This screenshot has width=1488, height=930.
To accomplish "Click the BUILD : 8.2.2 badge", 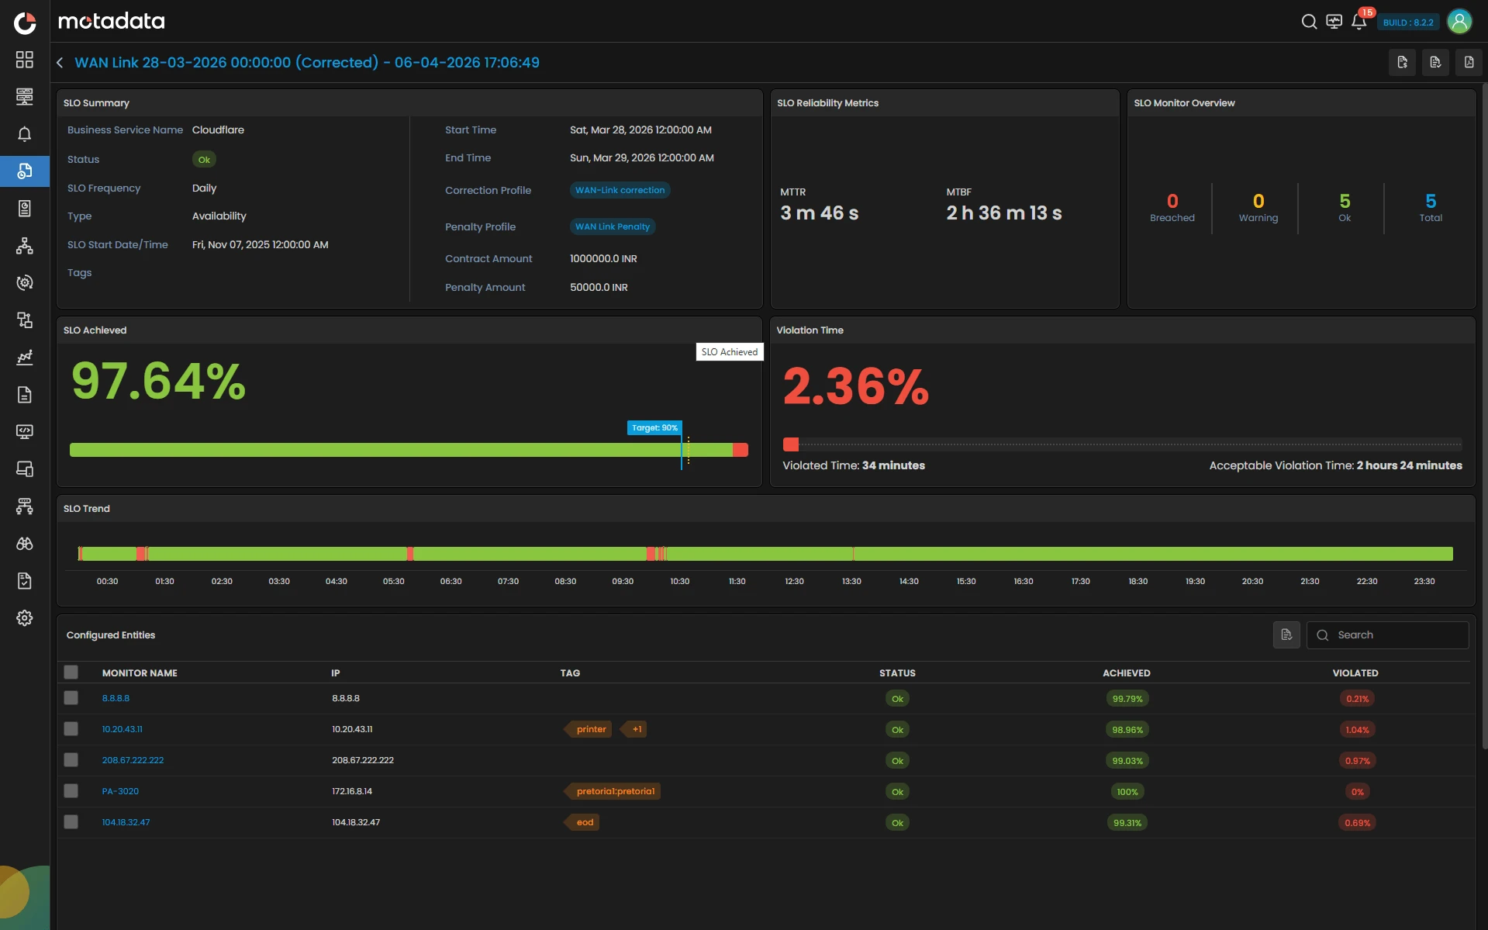I will coord(1408,22).
